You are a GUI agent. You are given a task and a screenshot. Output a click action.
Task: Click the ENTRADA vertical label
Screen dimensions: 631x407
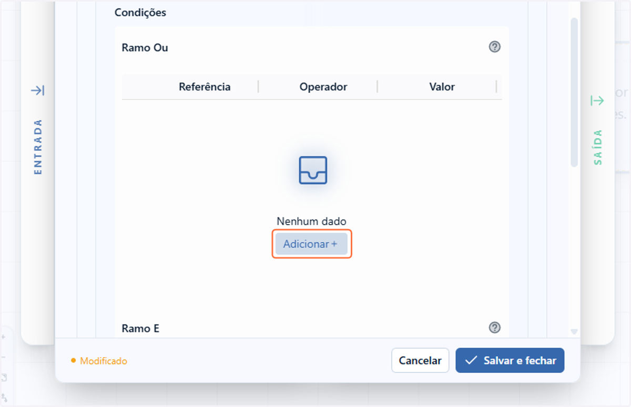tap(38, 147)
